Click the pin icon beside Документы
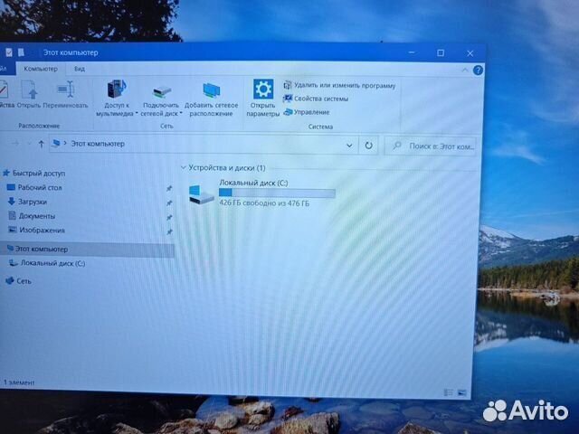 tap(169, 217)
